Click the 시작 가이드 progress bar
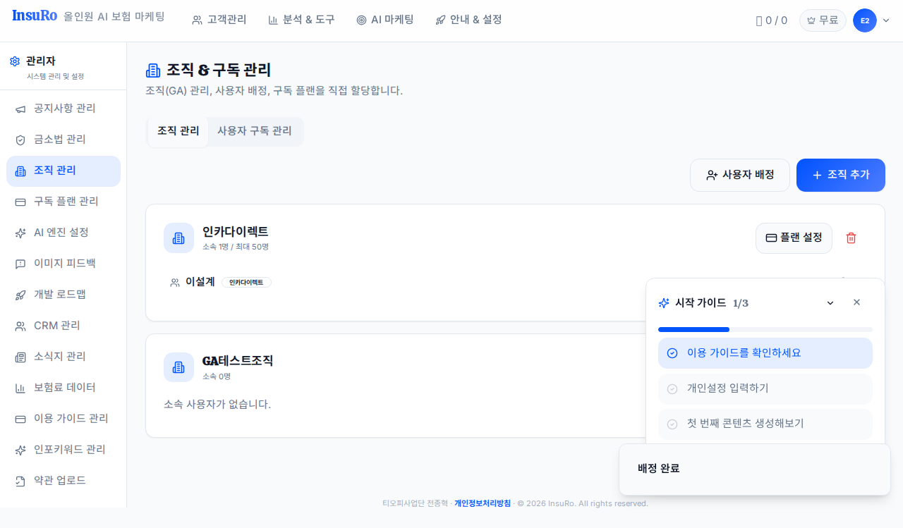Image resolution: width=903 pixels, height=528 pixels. click(x=765, y=329)
